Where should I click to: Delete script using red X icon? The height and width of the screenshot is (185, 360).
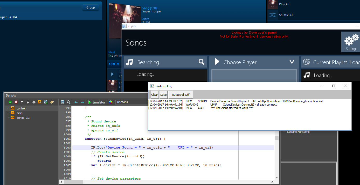point(16,102)
